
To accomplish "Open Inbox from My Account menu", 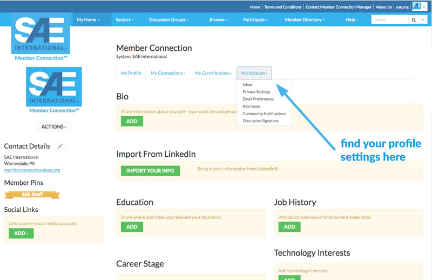I will click(248, 85).
